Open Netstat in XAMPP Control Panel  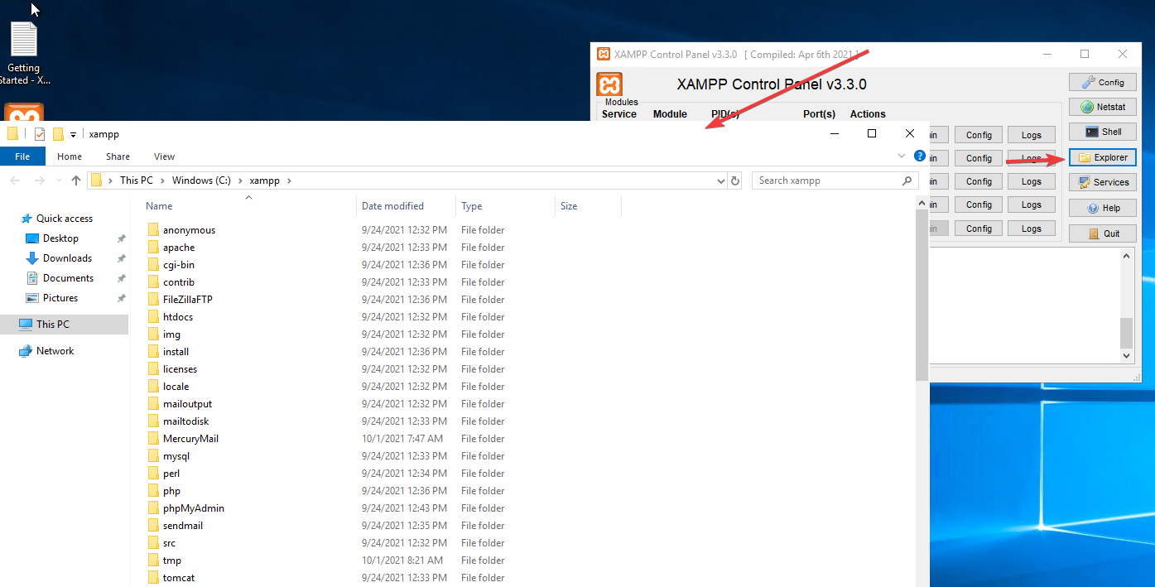click(x=1102, y=107)
